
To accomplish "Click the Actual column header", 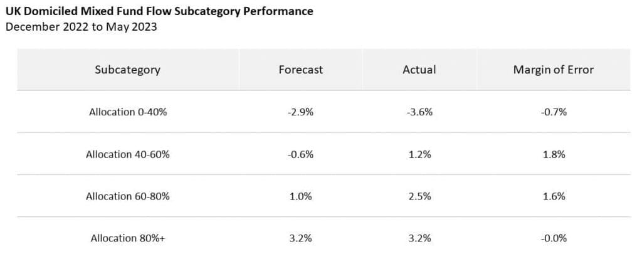I will pyautogui.click(x=419, y=70).
